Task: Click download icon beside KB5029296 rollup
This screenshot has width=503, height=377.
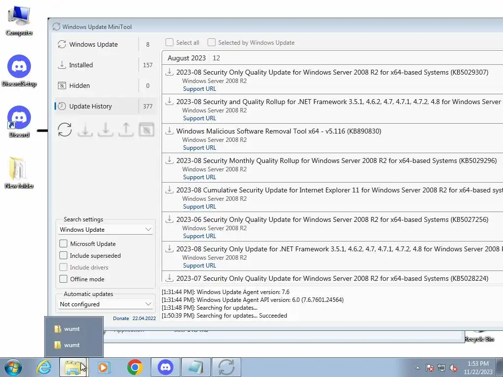Action: pyautogui.click(x=169, y=161)
